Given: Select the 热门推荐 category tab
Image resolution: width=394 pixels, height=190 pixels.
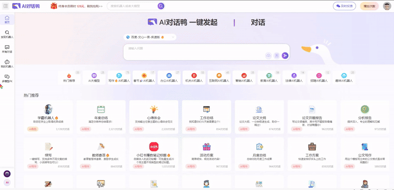Looking at the screenshot, I should click(69, 78).
